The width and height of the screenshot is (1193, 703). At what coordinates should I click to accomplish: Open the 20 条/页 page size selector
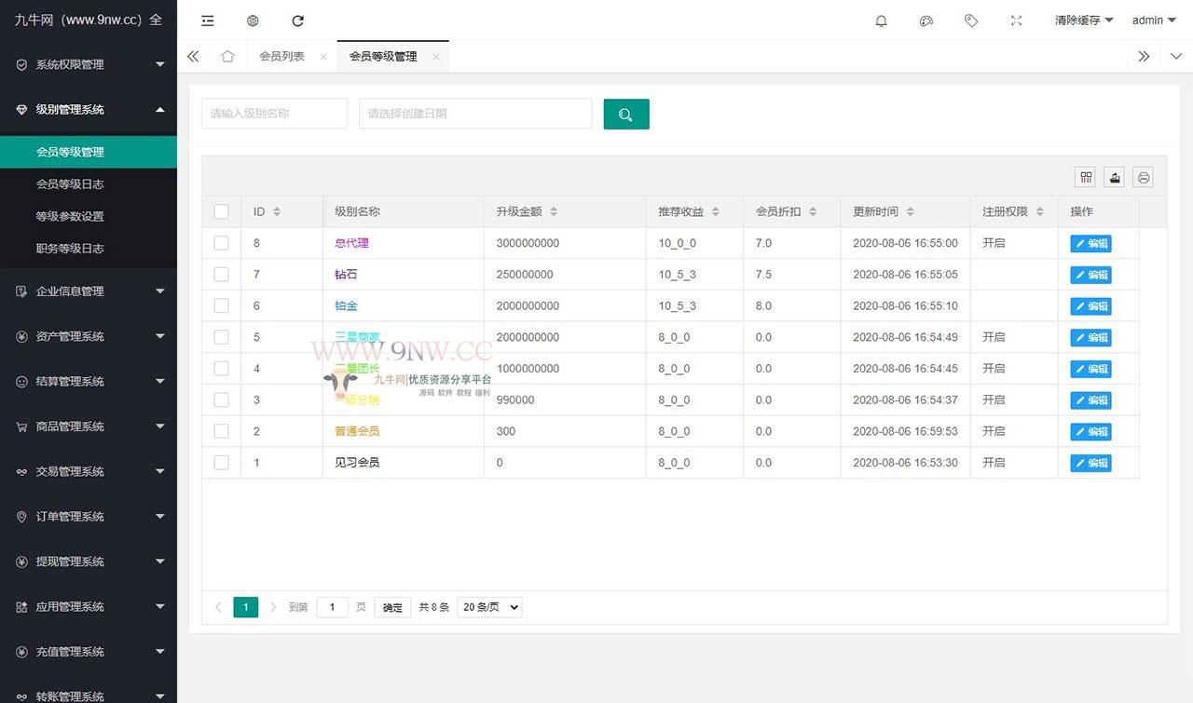[489, 607]
